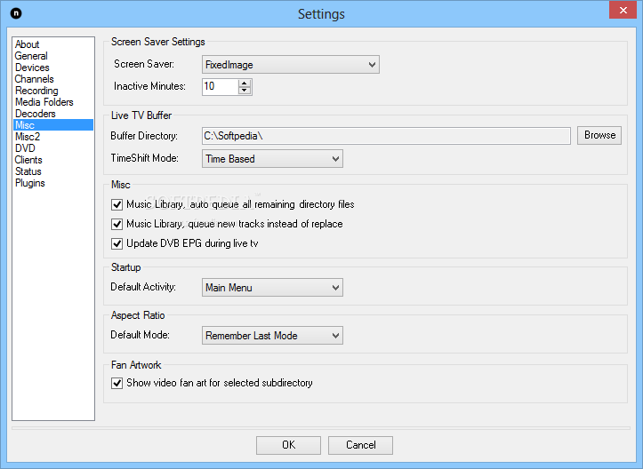Open the TimeShift Mode dropdown
The width and height of the screenshot is (643, 469).
point(272,158)
